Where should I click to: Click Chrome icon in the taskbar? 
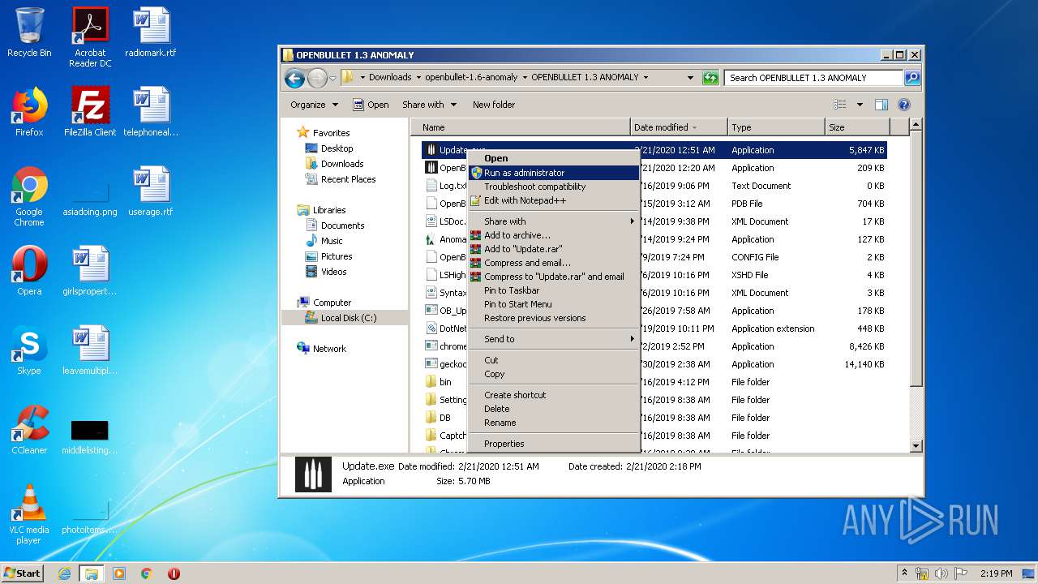[x=147, y=573]
